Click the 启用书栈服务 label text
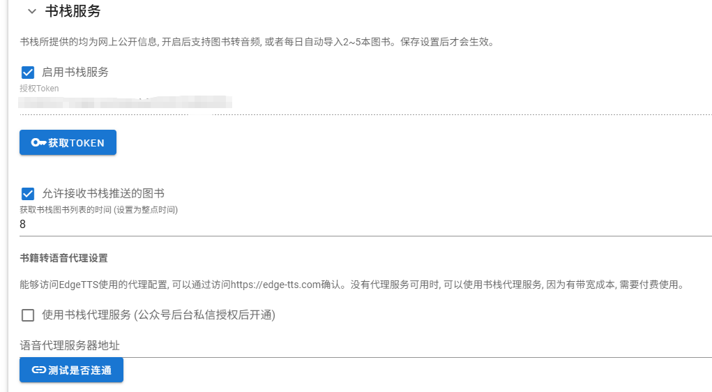The width and height of the screenshot is (712, 392). (75, 72)
